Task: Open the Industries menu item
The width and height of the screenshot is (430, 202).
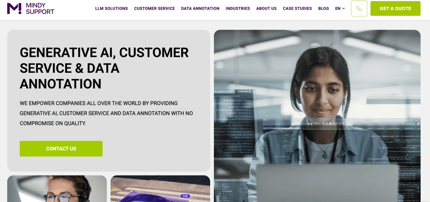Action: coord(238,8)
